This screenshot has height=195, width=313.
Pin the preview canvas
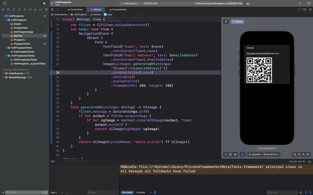coord(226,22)
